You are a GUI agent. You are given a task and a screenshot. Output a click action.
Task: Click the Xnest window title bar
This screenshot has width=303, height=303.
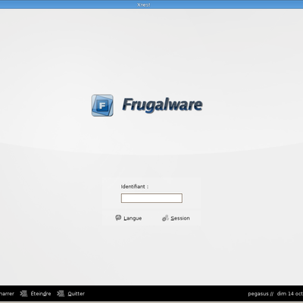coord(151,5)
